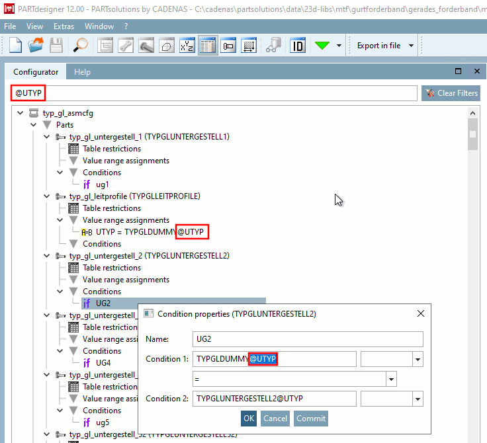Screen dimensions: 487x443
Task: Collapse typ_gl_untergestell_1 node
Action: pyautogui.click(x=46, y=137)
